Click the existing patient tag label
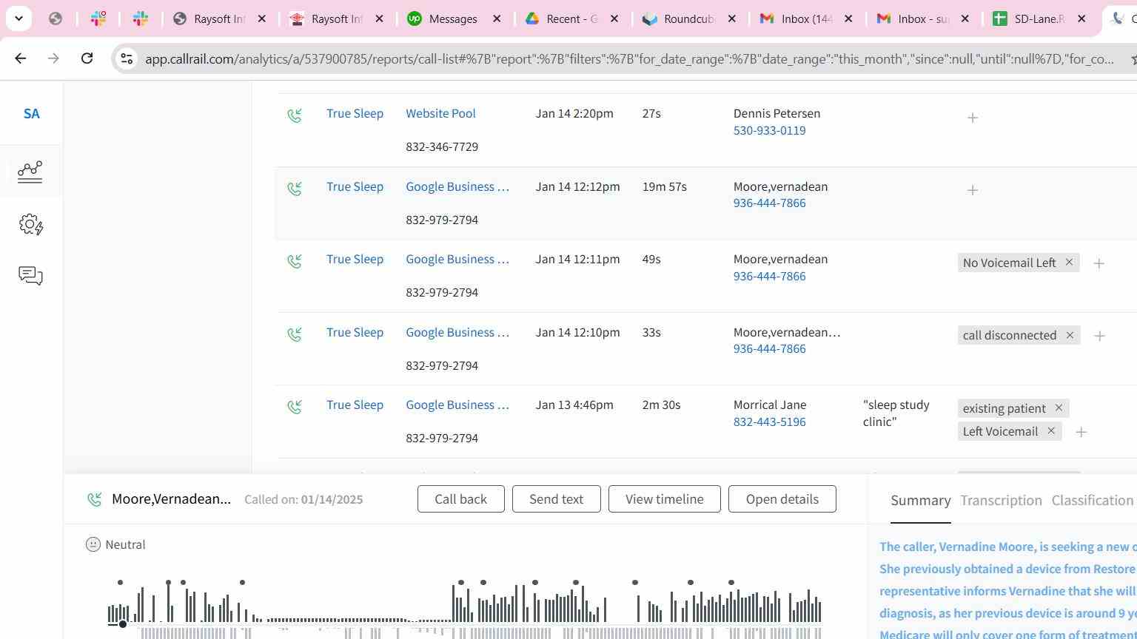 (1004, 408)
